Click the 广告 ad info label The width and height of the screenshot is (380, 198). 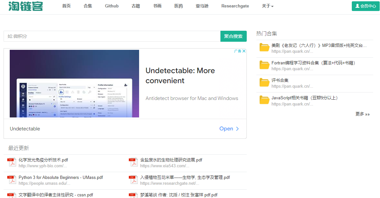238,51
